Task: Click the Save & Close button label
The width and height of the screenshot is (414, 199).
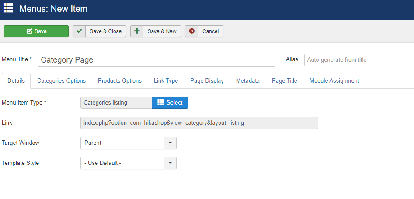Action: click(x=106, y=31)
